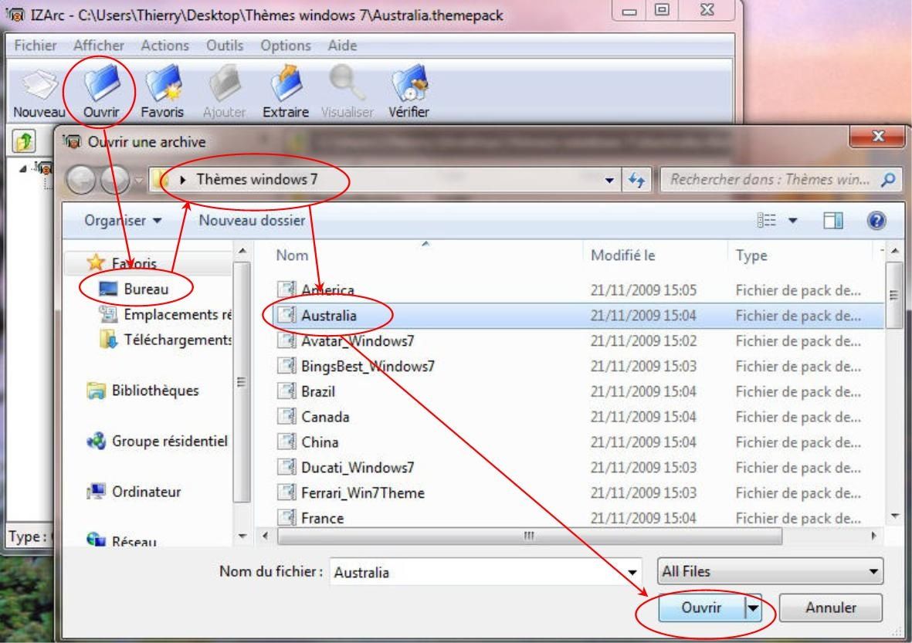Toggle the preview pane icon
Screen dimensions: 912x643
pos(833,220)
